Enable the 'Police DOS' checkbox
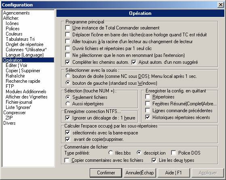 coord(173,153)
